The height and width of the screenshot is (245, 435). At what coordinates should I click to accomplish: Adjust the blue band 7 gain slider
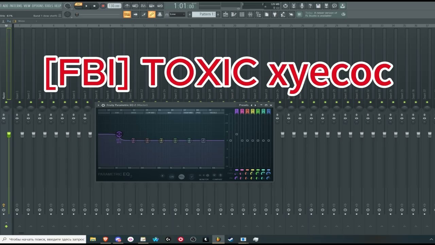[x=268, y=141]
